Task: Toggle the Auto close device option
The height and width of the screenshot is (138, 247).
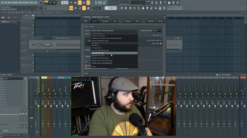Action: (161, 35)
